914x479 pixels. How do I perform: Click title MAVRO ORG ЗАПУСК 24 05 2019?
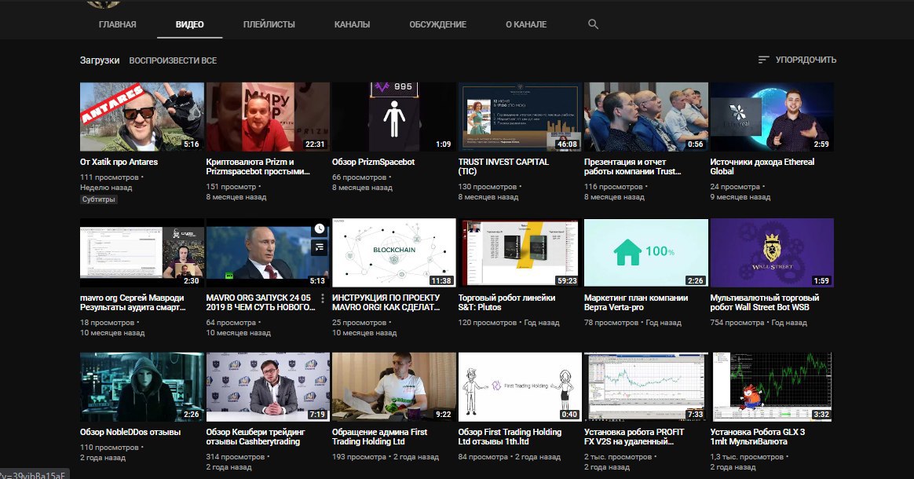[x=261, y=302]
